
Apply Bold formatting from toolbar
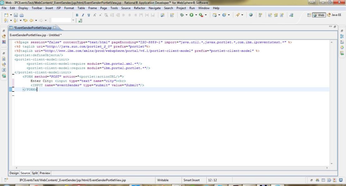coord(77,14)
